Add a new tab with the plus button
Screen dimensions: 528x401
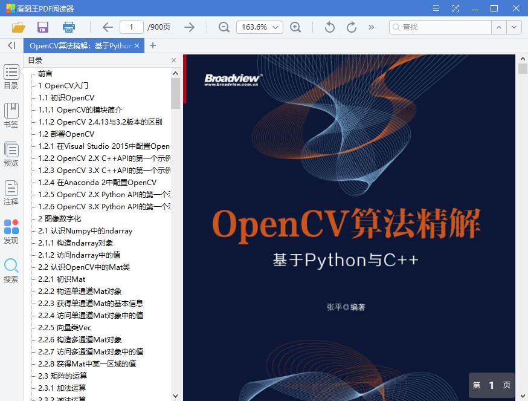point(153,45)
